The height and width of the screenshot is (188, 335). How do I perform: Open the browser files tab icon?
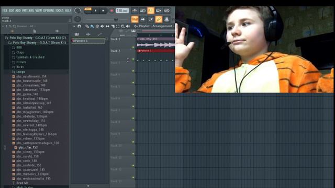tap(34, 31)
